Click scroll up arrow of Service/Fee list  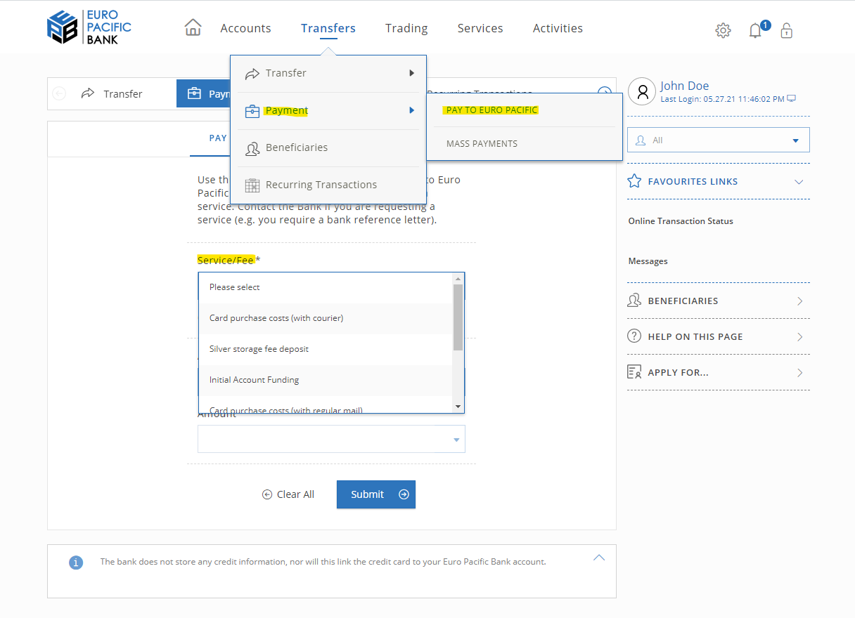[458, 279]
